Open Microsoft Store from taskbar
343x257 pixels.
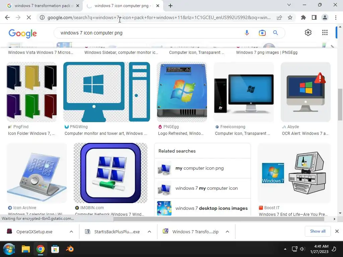[x=55, y=249]
